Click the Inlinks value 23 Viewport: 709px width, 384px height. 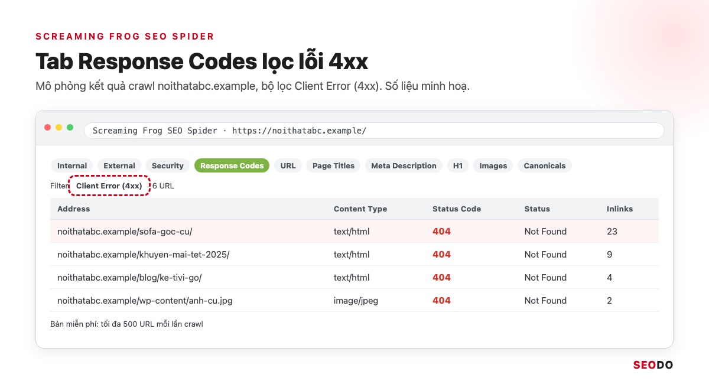[612, 232]
